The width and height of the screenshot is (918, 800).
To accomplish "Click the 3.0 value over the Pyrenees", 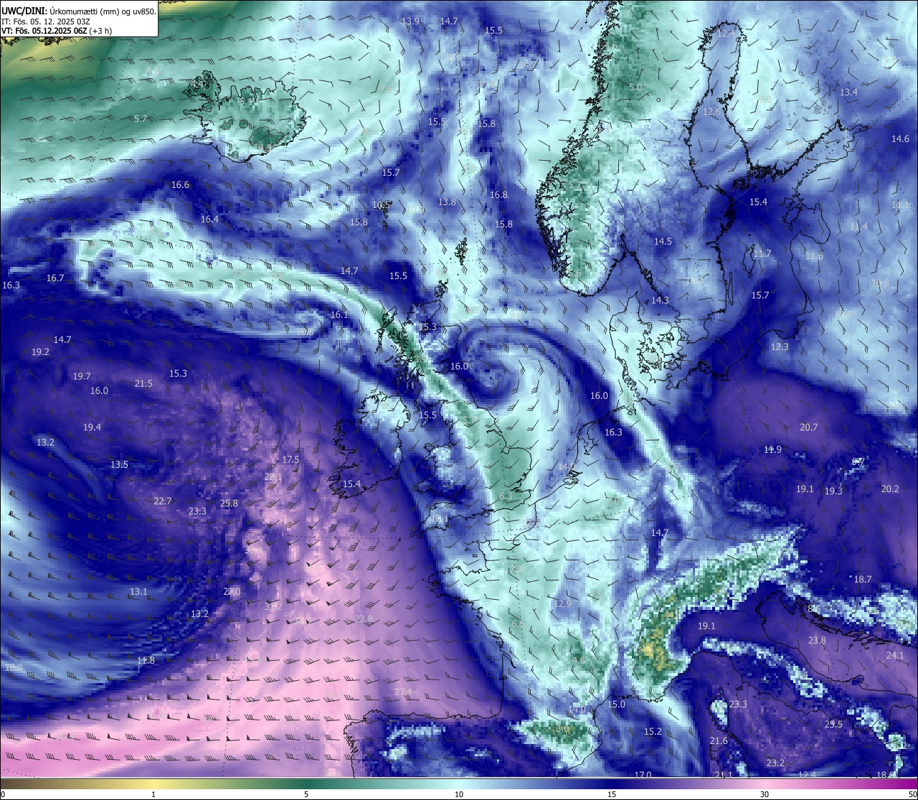I will coord(563,729).
